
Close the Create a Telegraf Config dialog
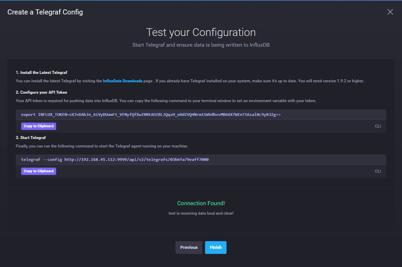390,12
